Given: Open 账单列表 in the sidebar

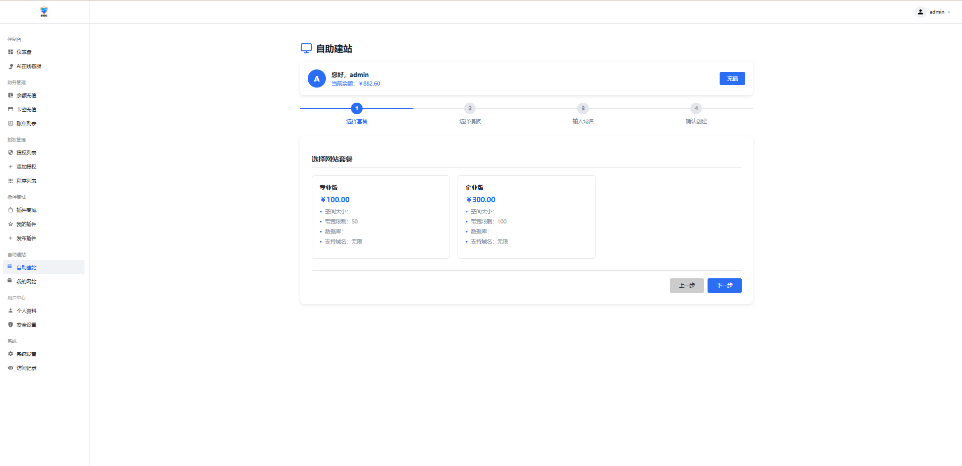Looking at the screenshot, I should pos(26,124).
